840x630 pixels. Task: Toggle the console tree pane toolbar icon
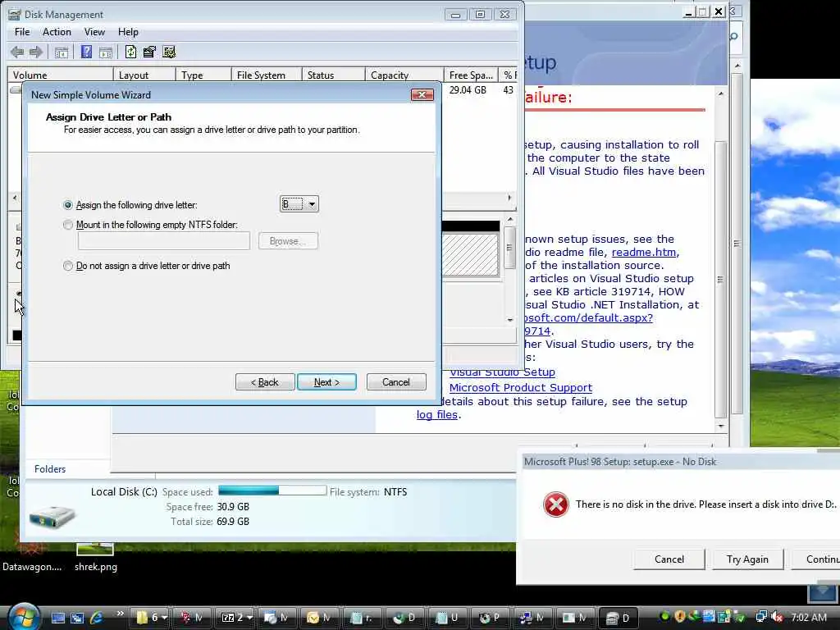(61, 52)
